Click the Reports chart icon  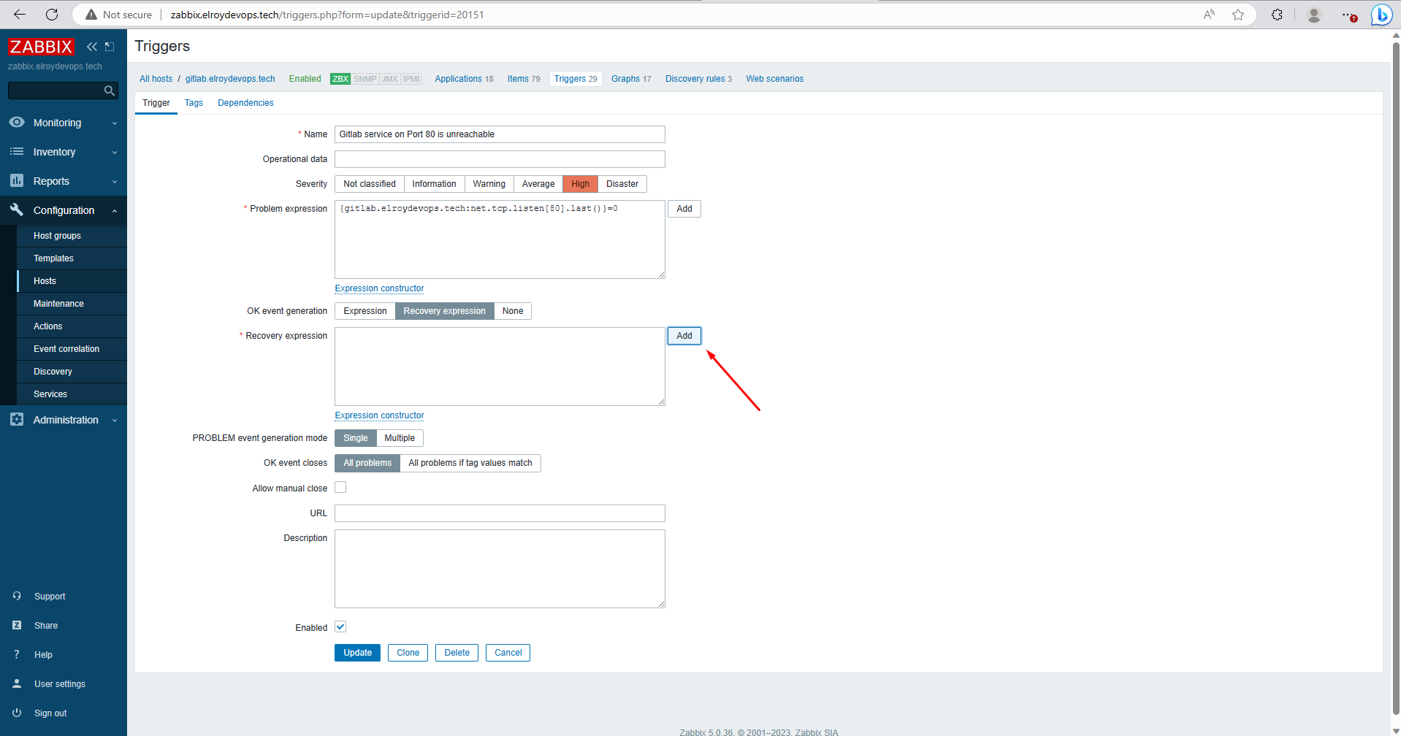pyautogui.click(x=17, y=180)
